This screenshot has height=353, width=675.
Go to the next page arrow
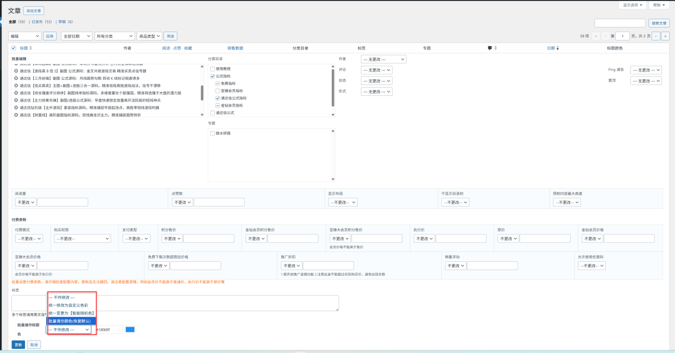point(656,36)
